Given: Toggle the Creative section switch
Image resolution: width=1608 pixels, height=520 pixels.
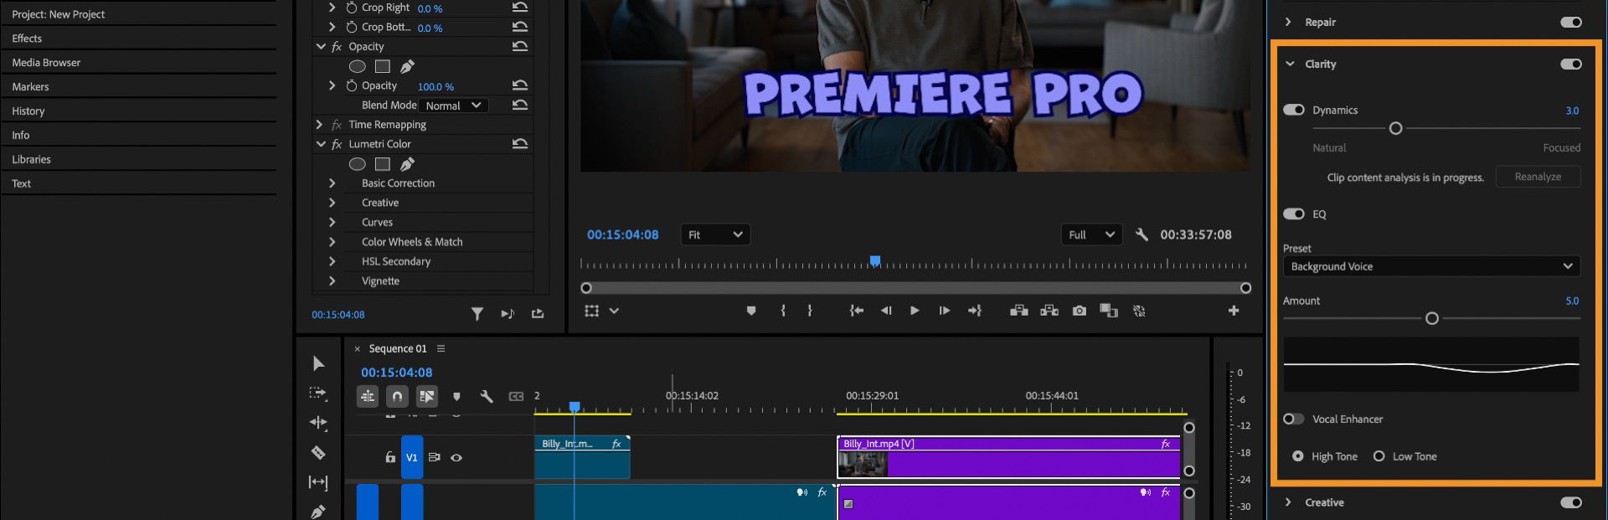Looking at the screenshot, I should pyautogui.click(x=1571, y=502).
